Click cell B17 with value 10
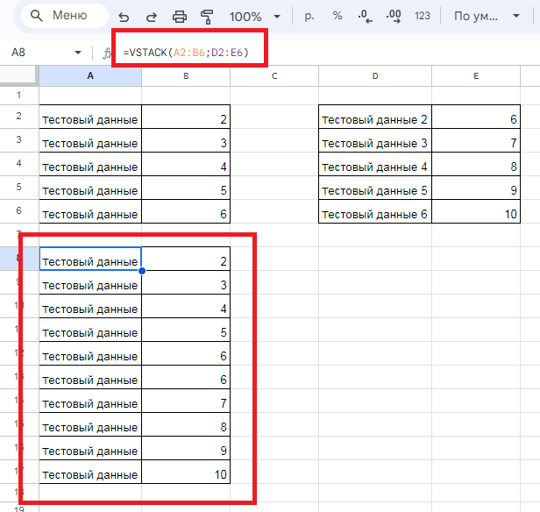Image resolution: width=540 pixels, height=512 pixels. (x=186, y=472)
